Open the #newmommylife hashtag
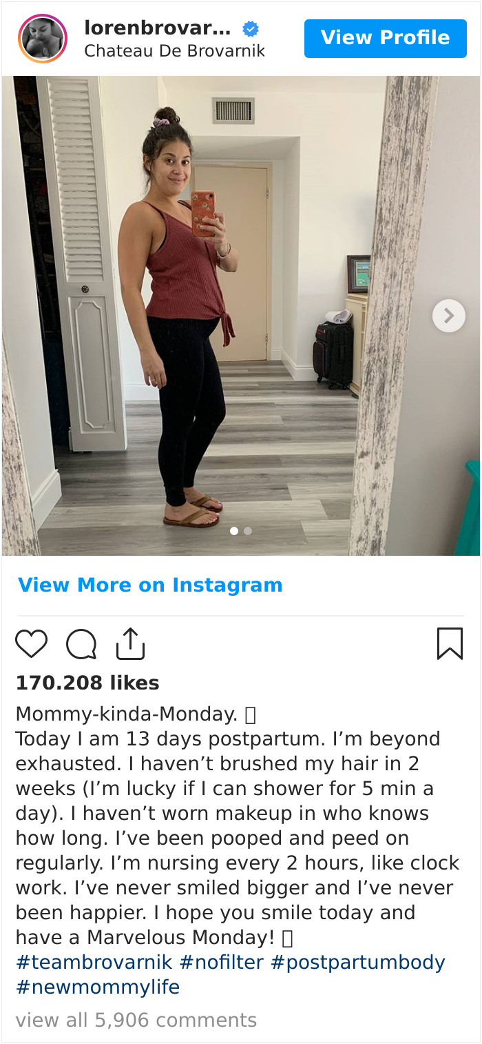Viewport: 482px width, 1044px height. [x=98, y=987]
